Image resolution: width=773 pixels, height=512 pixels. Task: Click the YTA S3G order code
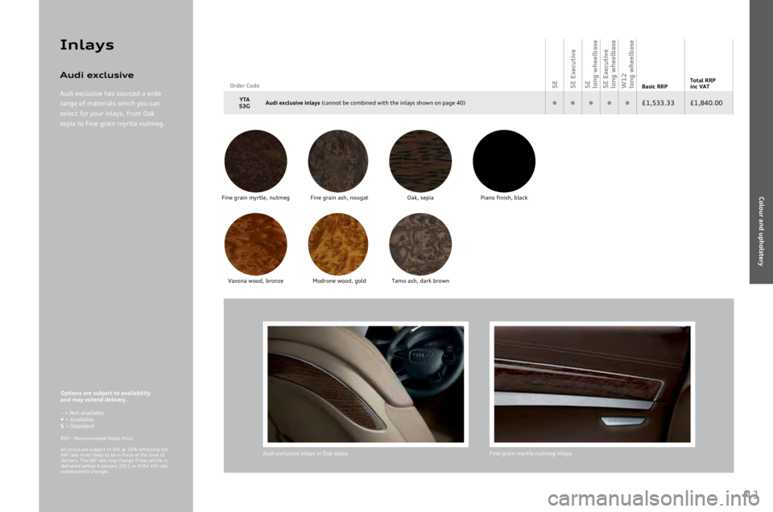245,102
